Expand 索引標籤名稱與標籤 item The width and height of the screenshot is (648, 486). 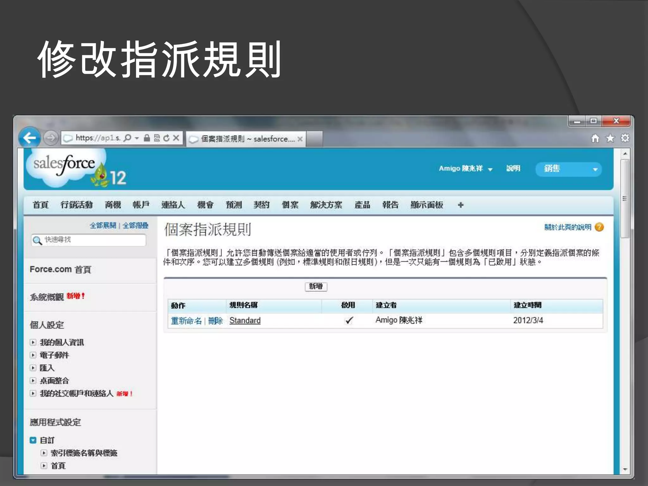[44, 453]
